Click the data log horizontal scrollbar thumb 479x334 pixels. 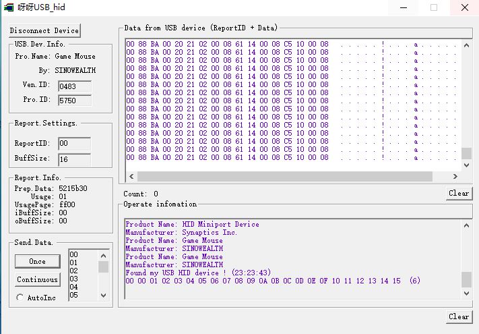click(285, 177)
